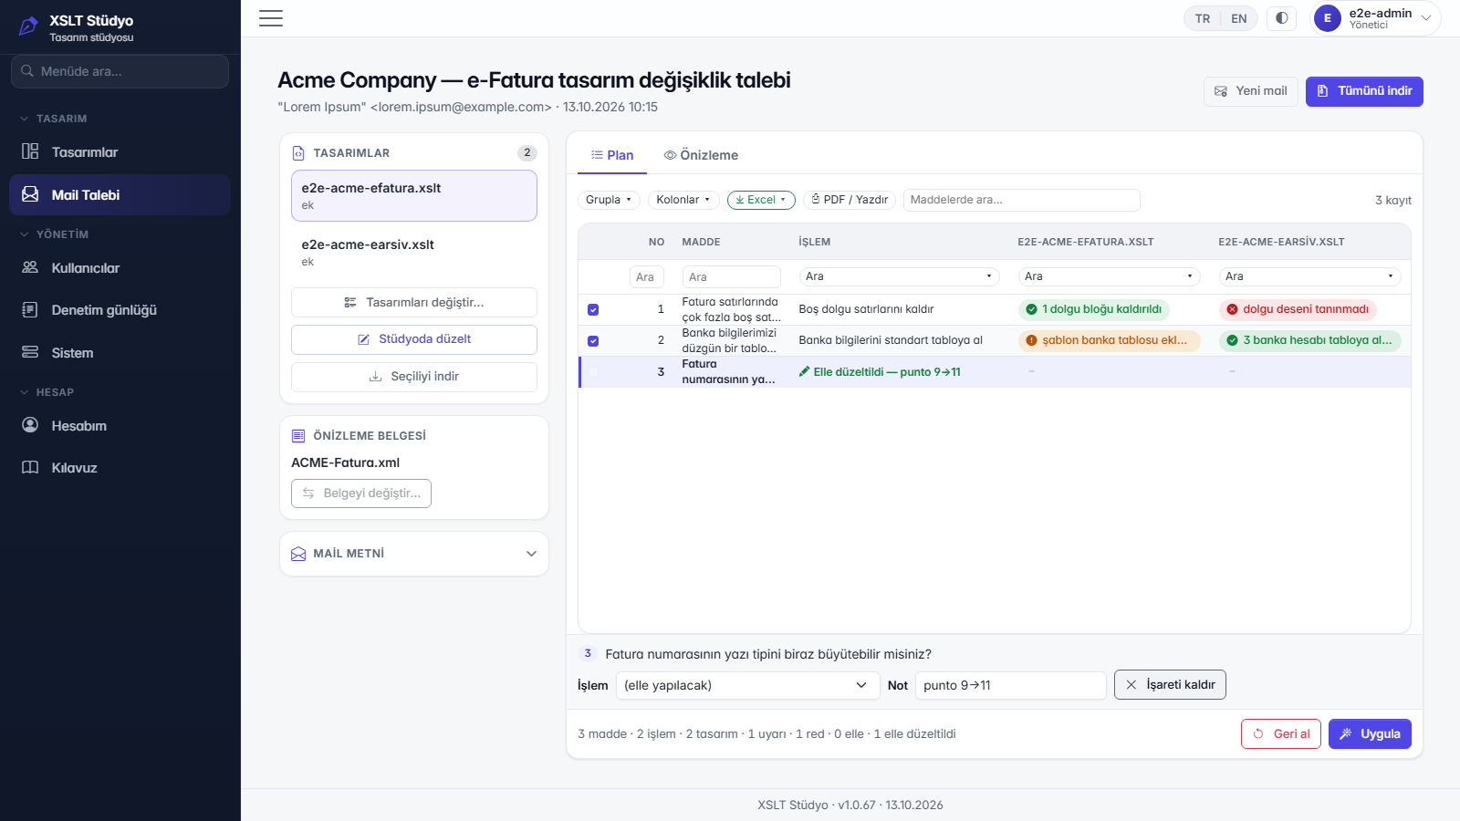This screenshot has height=821, width=1460.
Task: Click the E user avatar icon
Action: (1328, 18)
